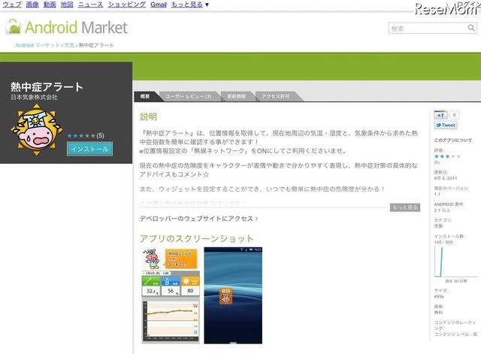Open the 動画 link in top bar
The height and width of the screenshot is (354, 481).
[x=50, y=5]
